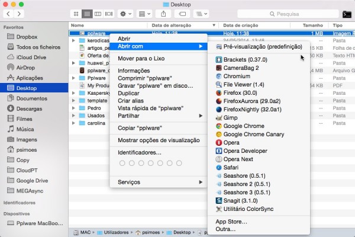Viewport: 355px width, 237px height.
Task: Open the gear action menu
Action: pyautogui.click(x=125, y=14)
